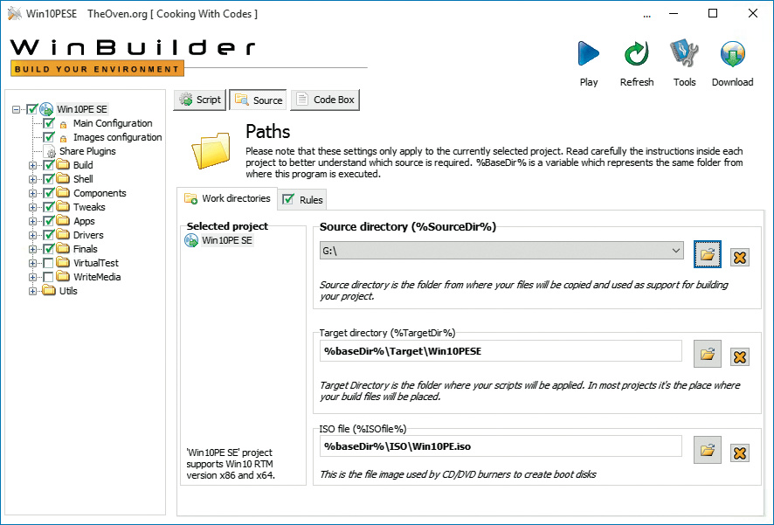Click the Download globe icon
The width and height of the screenshot is (774, 525).
[733, 54]
